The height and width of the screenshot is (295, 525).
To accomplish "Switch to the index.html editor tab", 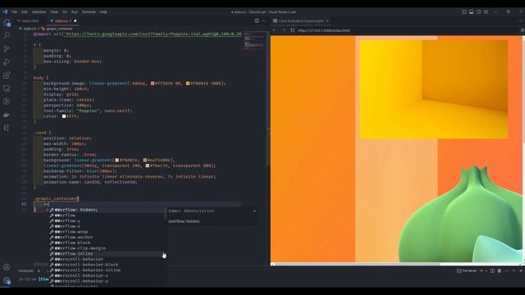I will (29, 20).
